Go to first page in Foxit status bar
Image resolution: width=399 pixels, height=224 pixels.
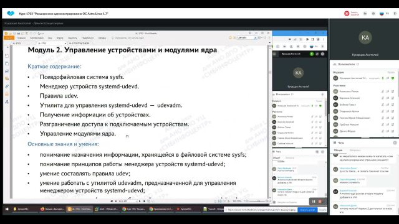pos(112,201)
